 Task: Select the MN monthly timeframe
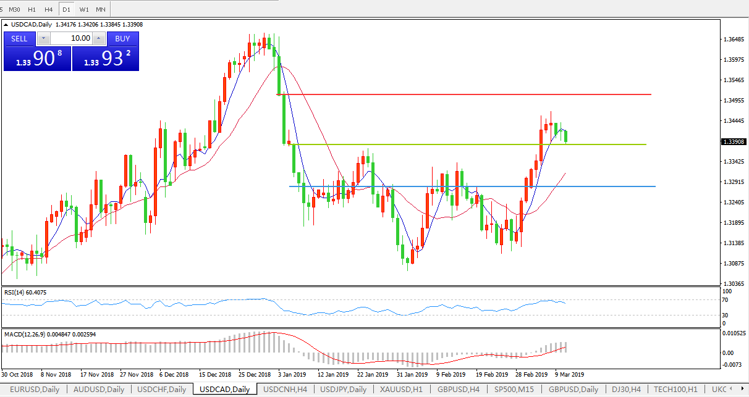(101, 9)
